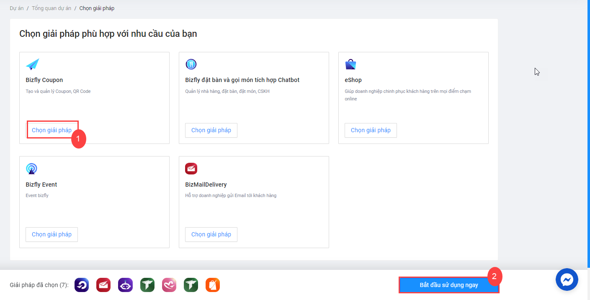Click the eShop card title
590x300 pixels.
pyautogui.click(x=353, y=80)
